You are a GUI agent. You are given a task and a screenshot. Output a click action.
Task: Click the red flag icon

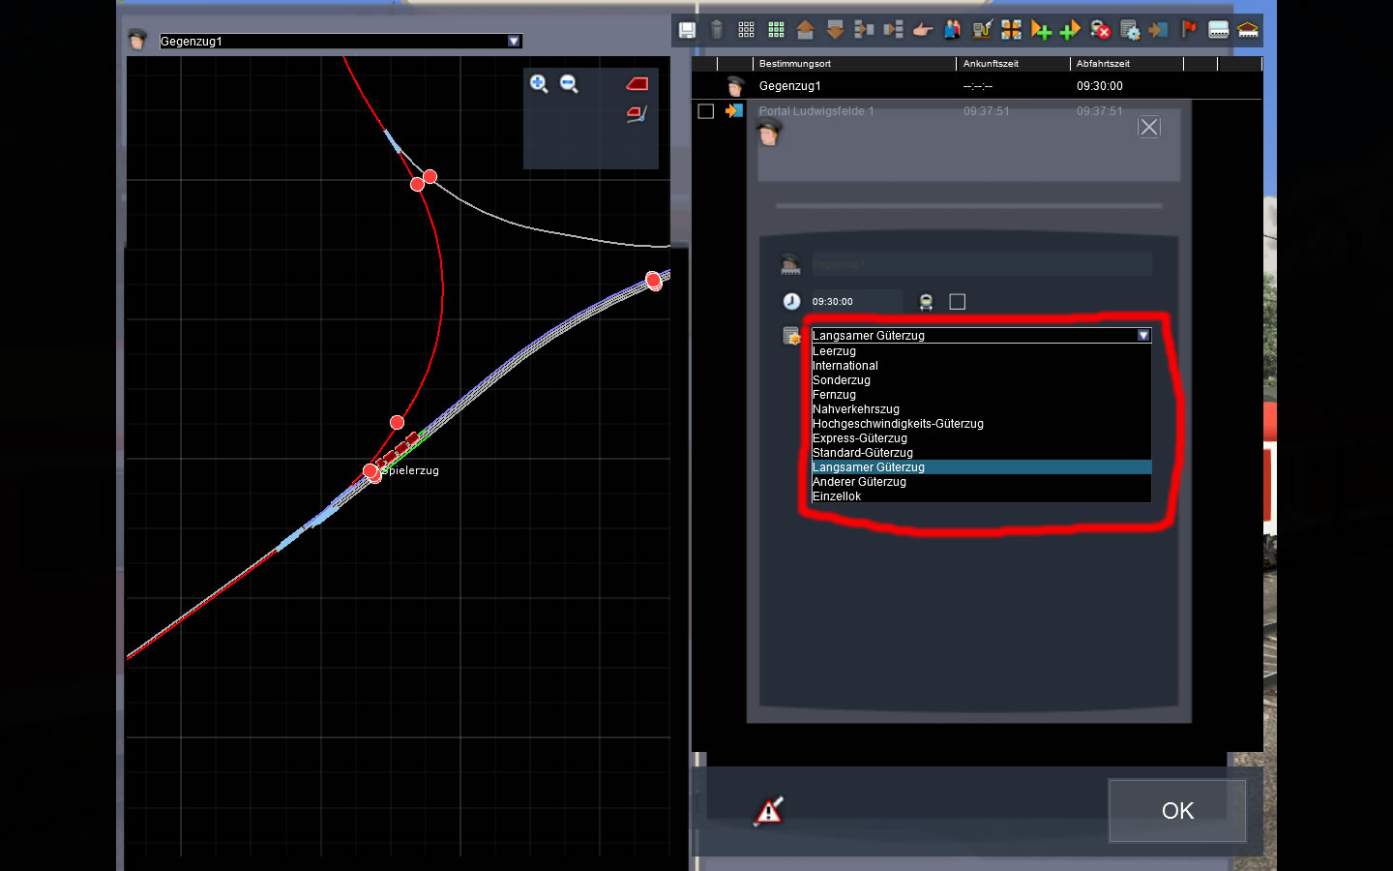[x=1189, y=30]
